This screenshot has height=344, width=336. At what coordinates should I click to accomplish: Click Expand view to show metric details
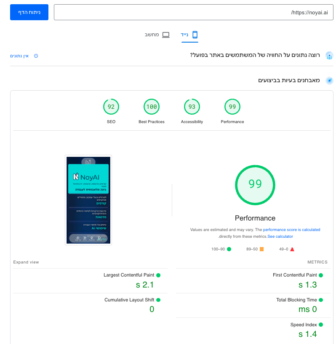coord(26,262)
